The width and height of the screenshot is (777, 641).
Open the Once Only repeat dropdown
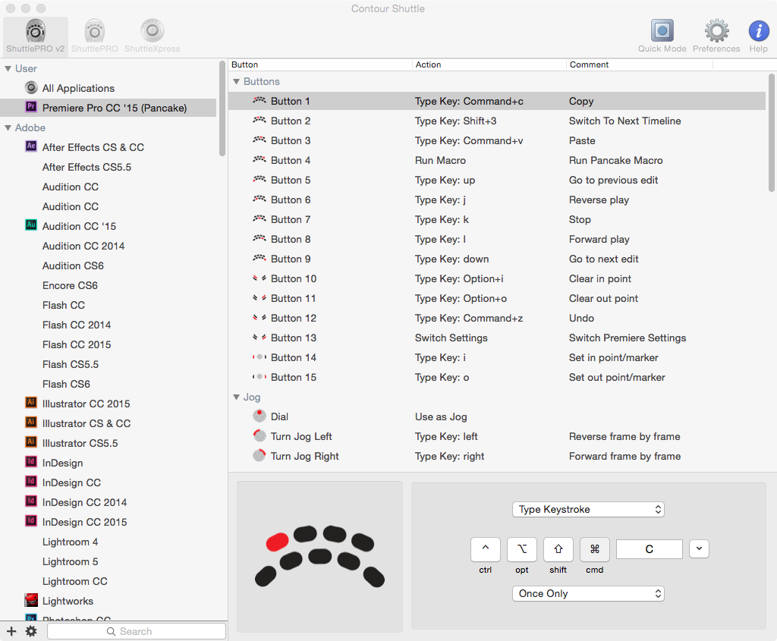(588, 594)
